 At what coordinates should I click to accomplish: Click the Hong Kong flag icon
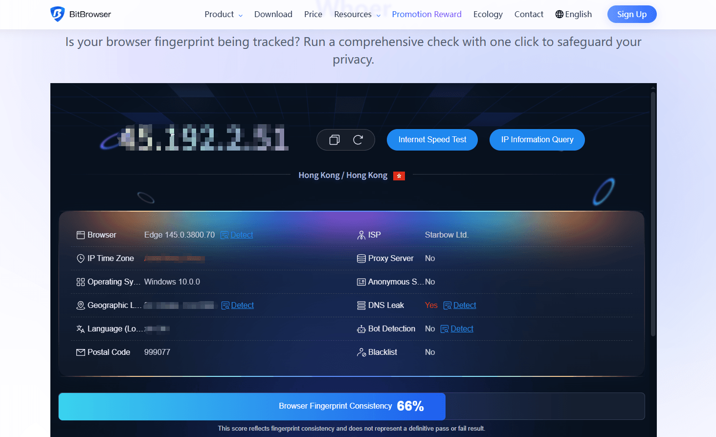click(399, 175)
